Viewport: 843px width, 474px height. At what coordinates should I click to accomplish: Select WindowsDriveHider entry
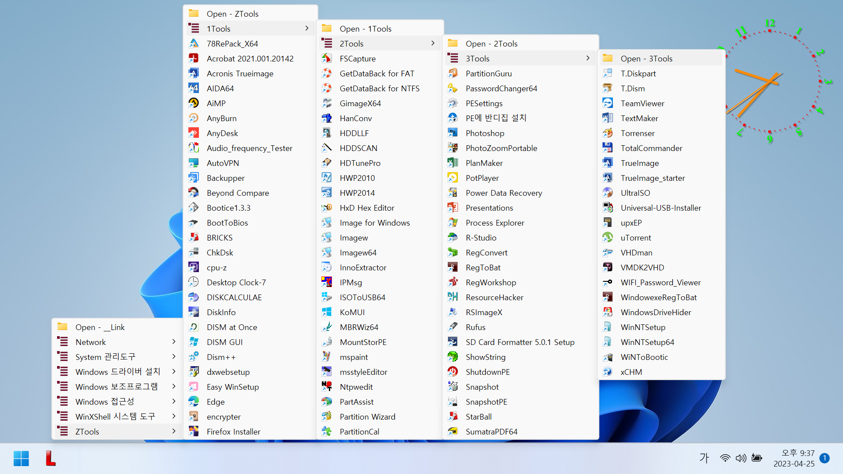(x=661, y=312)
